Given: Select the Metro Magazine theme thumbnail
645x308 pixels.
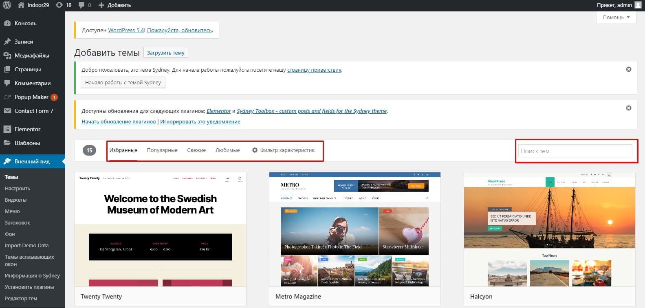Looking at the screenshot, I should 355,229.
